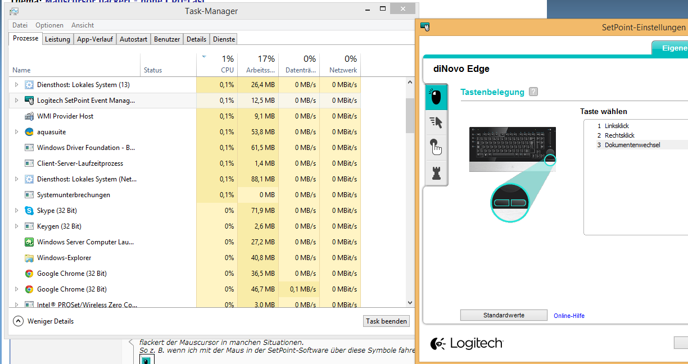The image size is (688, 364).
Task: Expand the Keygen (32 Bit) process
Action: 16,226
